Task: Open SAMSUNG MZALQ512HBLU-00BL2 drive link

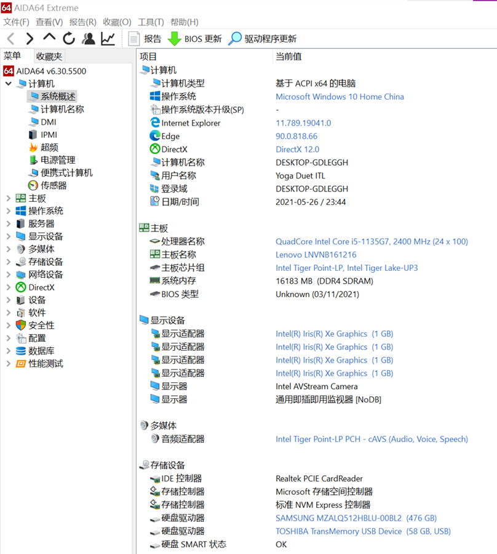Action: pos(356,518)
